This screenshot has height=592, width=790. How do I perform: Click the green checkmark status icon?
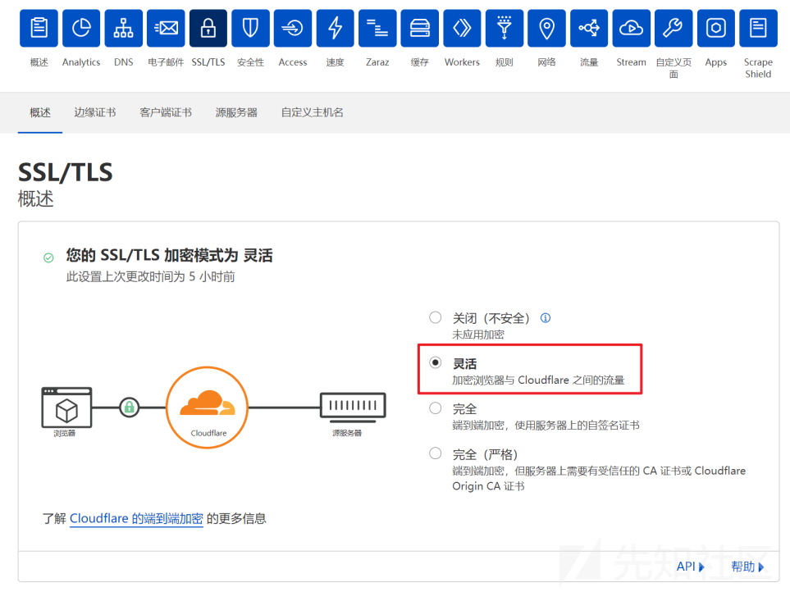pos(48,257)
